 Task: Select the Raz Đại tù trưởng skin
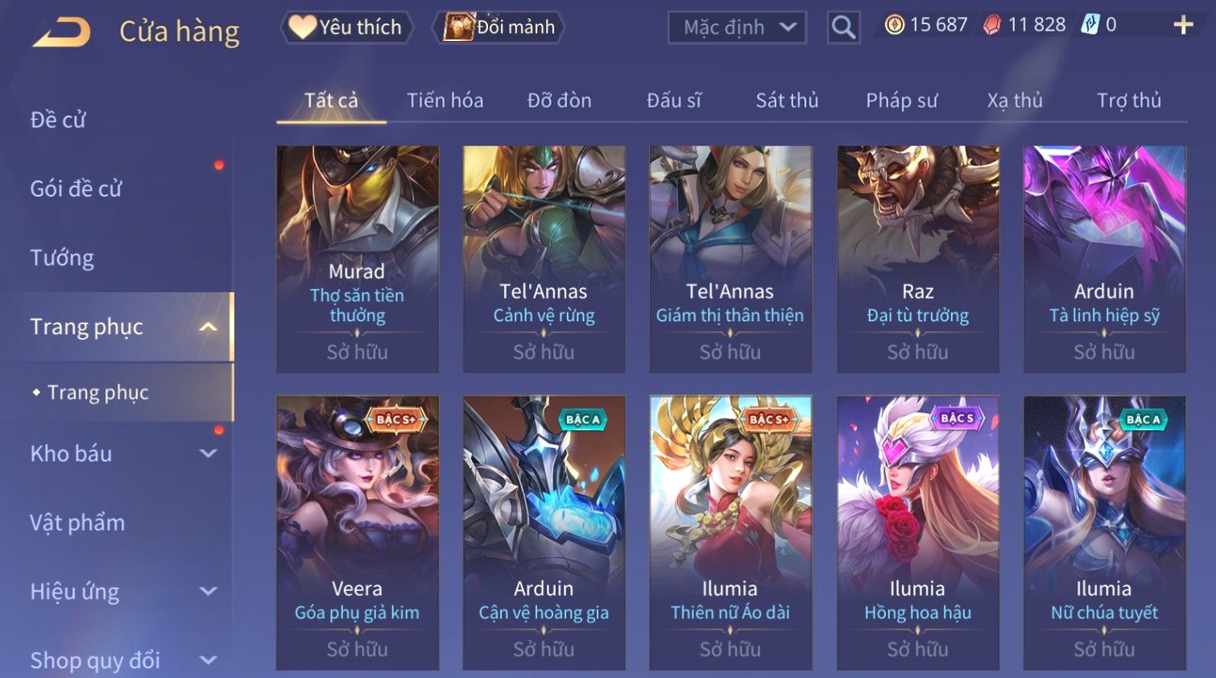918,258
